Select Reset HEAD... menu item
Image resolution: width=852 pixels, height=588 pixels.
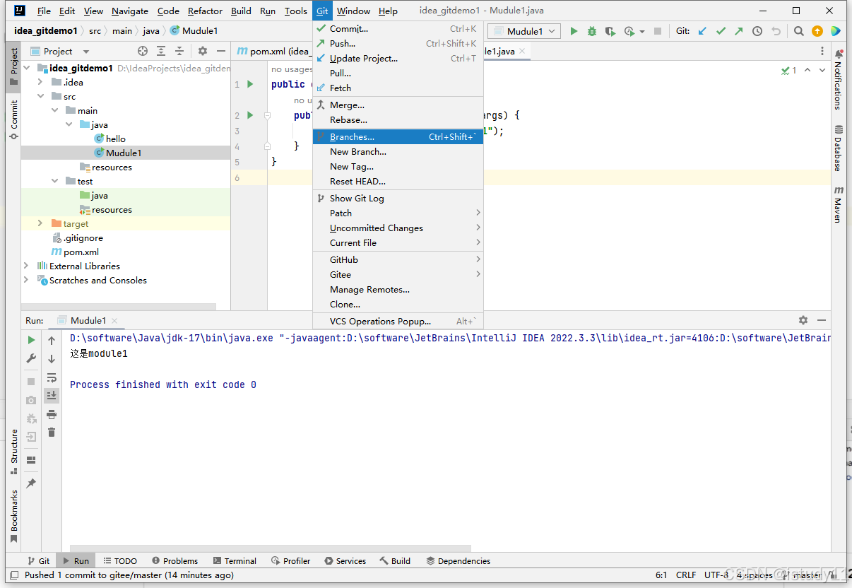[398, 182]
